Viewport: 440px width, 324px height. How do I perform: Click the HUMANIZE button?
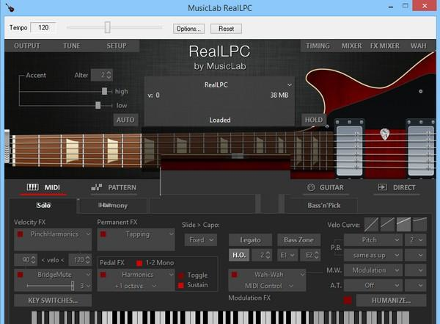point(390,300)
